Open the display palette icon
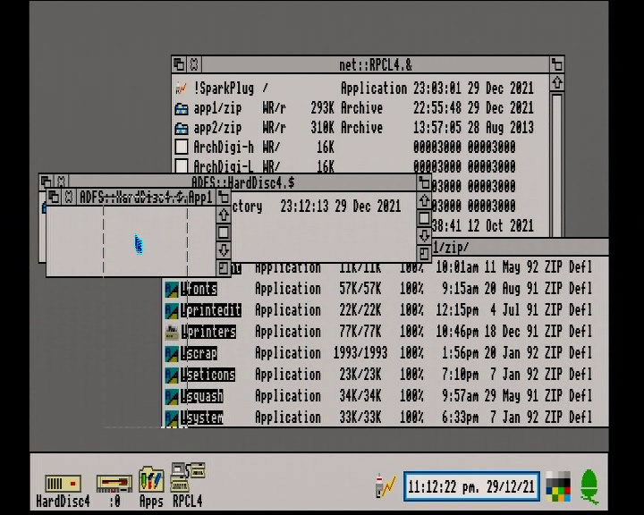This screenshot has height=515, width=644. 558,486
